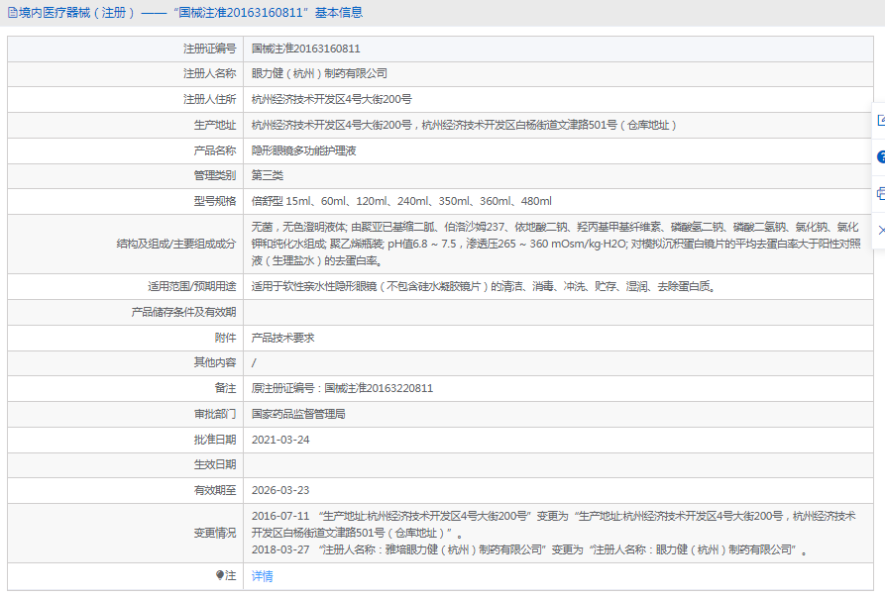Click the 适用范围/预期用途 row label
Image resolution: width=885 pixels, height=597 pixels.
(188, 287)
